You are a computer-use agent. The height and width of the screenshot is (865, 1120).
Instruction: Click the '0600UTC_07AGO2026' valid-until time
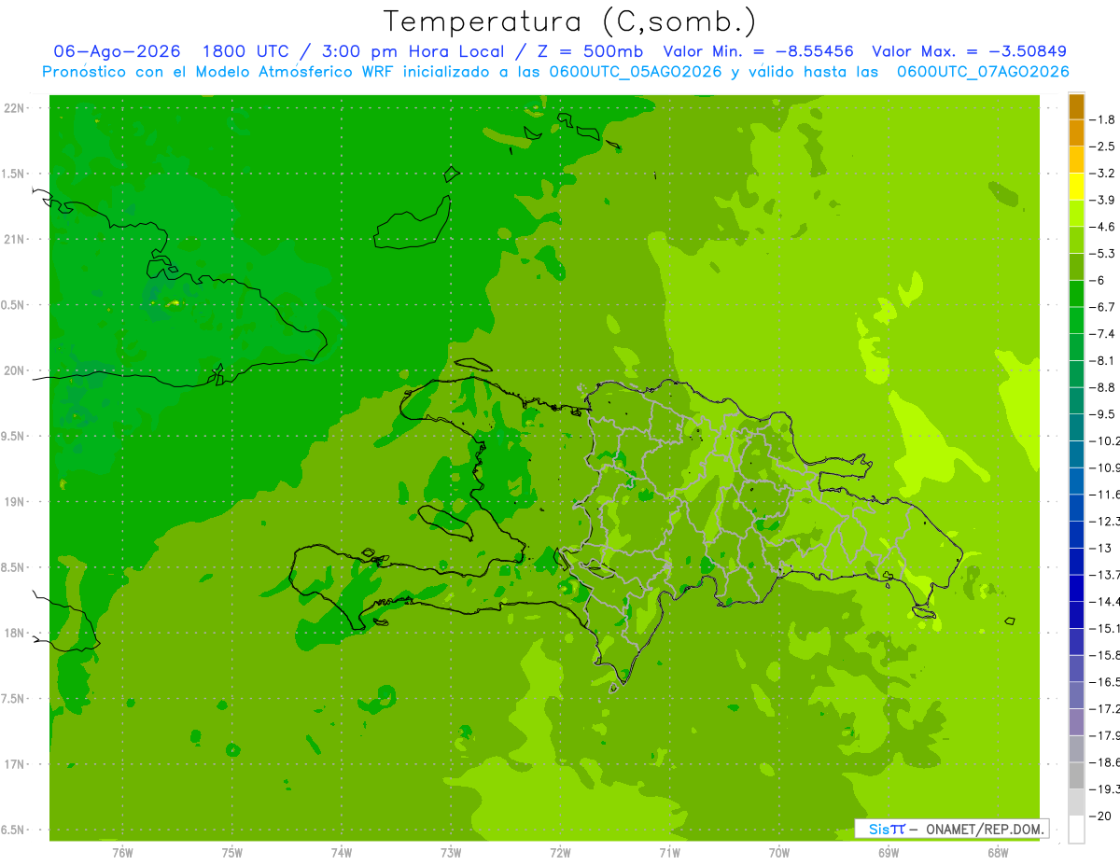tap(983, 71)
